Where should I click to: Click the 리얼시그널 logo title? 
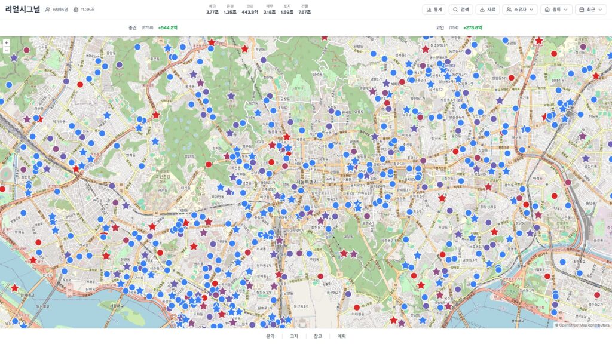22,10
